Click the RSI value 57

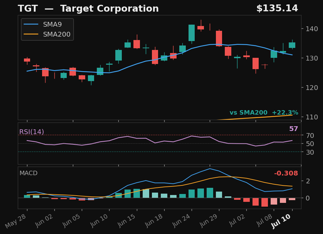coord(294,129)
